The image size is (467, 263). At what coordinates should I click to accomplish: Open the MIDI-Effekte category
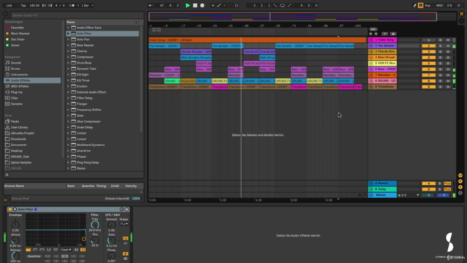(20, 86)
